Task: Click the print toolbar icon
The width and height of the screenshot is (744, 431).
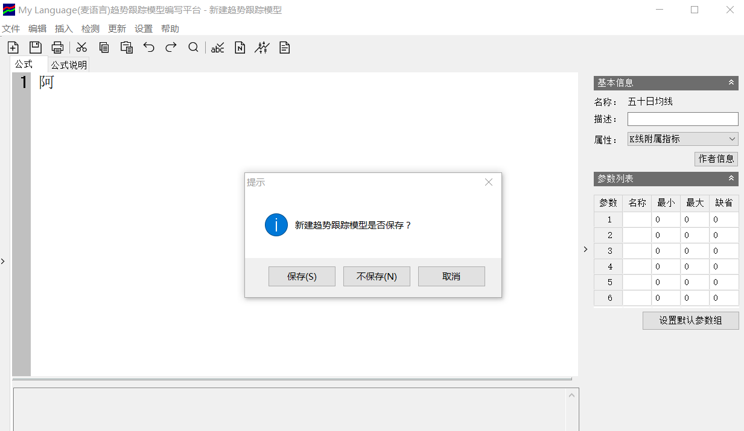Action: (57, 48)
